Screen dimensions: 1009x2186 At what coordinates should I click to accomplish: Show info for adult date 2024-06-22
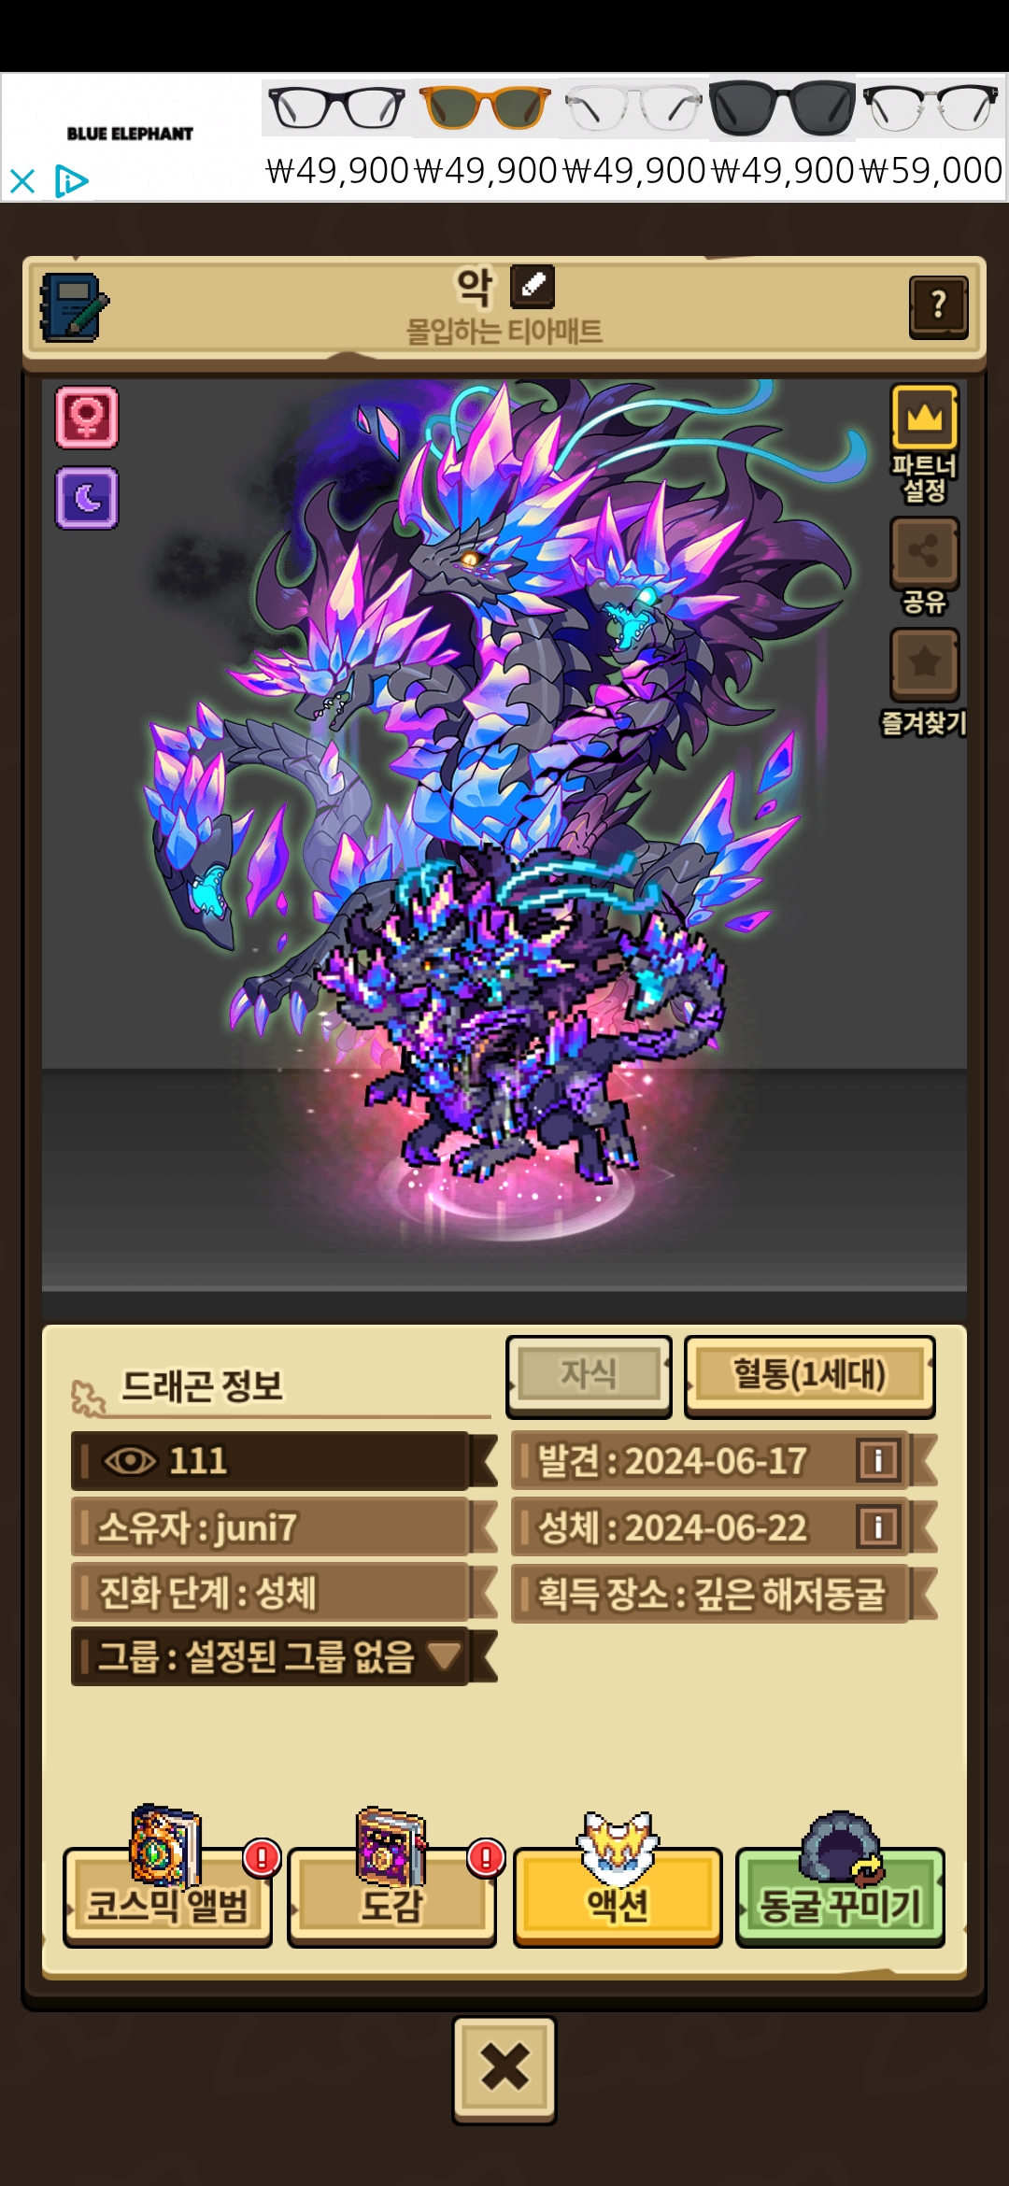[x=878, y=1527]
